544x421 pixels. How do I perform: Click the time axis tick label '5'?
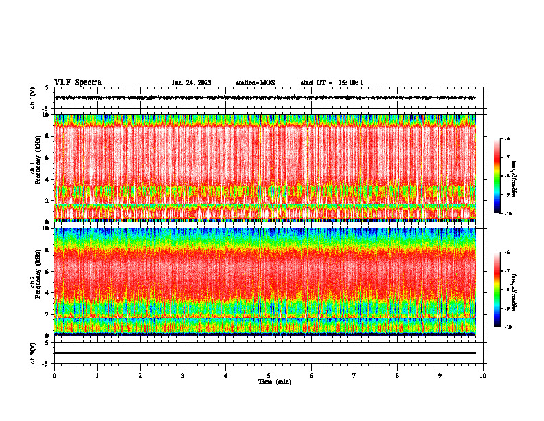tap(269, 376)
